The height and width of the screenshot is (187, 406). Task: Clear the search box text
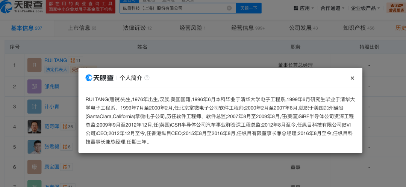pyautogui.click(x=229, y=8)
